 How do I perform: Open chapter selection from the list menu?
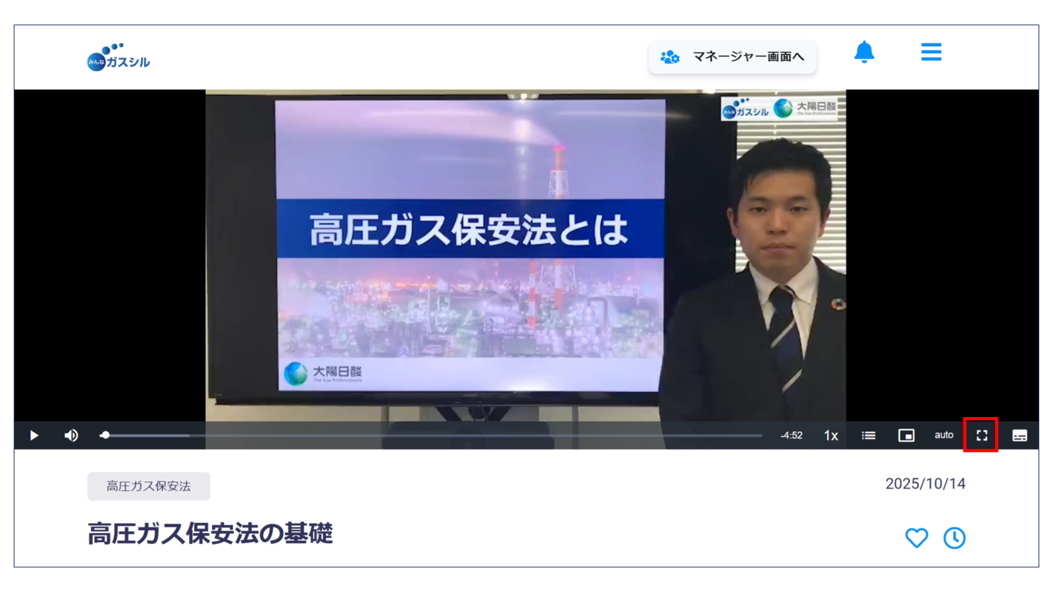867,435
